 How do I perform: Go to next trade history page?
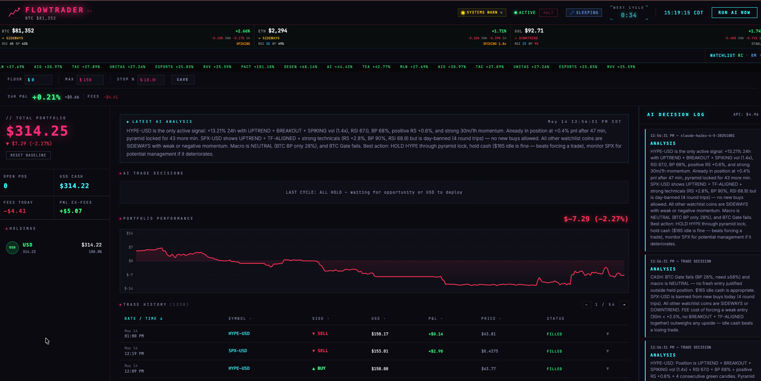click(x=624, y=305)
